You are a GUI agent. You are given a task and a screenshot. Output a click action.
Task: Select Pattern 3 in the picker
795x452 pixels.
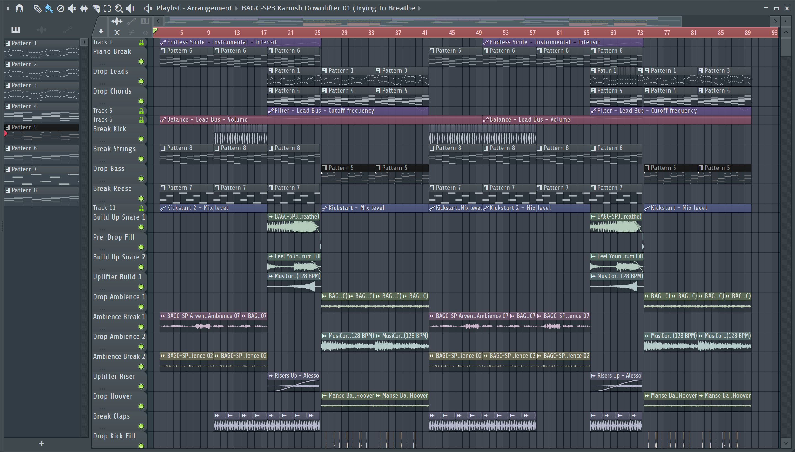pyautogui.click(x=42, y=91)
